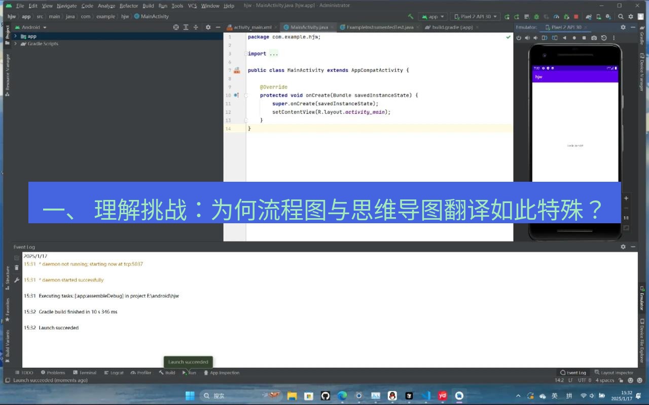Open the Terminal tool window
This screenshot has width=649, height=405.
click(85, 373)
